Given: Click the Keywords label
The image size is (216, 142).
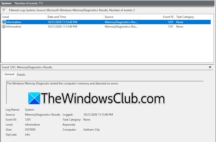Looking at the screenshot, I should coord(69,124).
